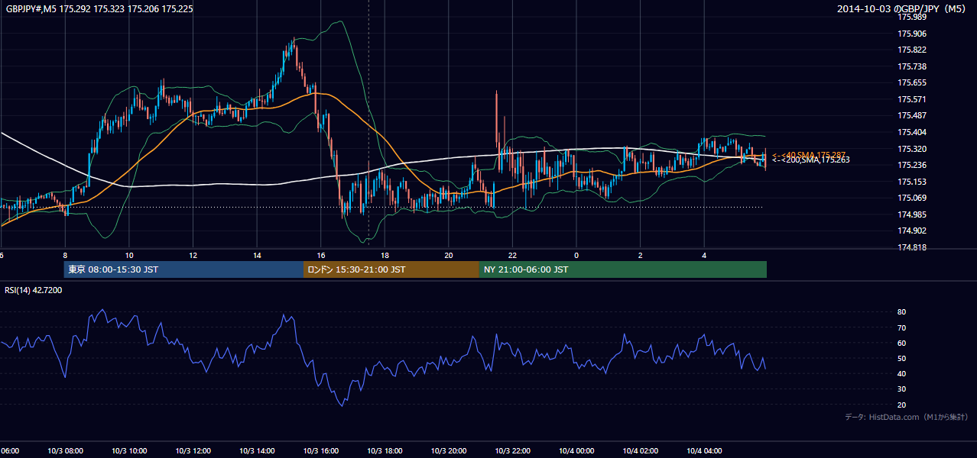Click the 174.818 price axis label
The image size is (977, 458).
[911, 247]
